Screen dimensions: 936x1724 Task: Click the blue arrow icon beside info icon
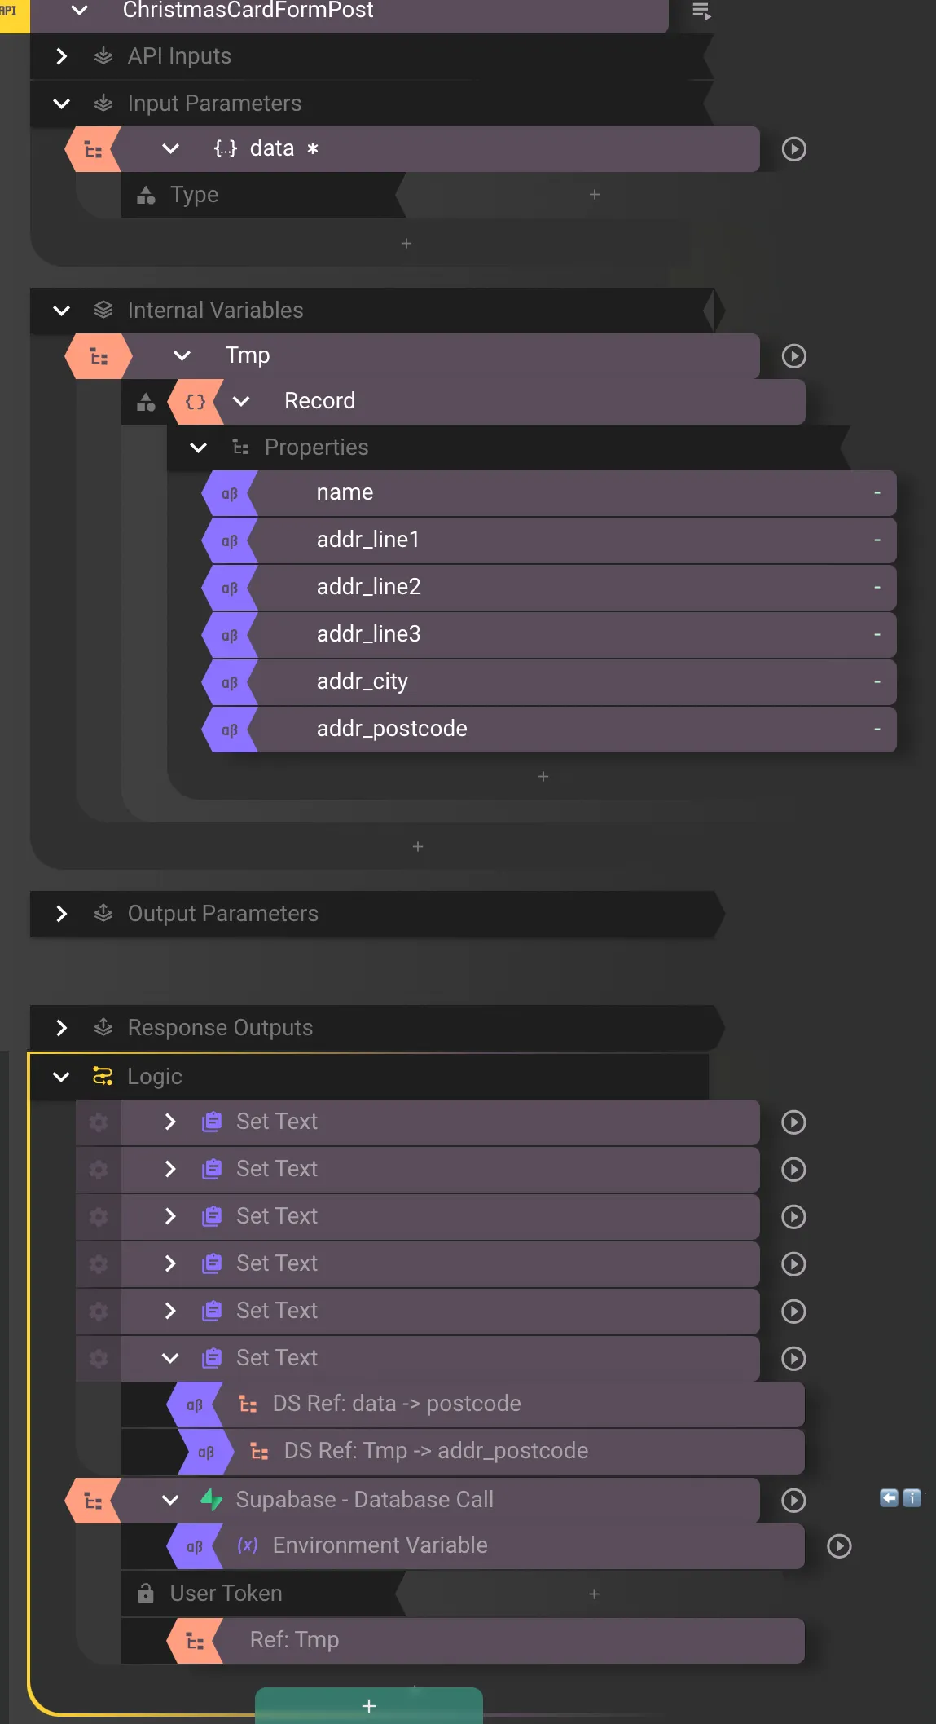pos(889,1497)
